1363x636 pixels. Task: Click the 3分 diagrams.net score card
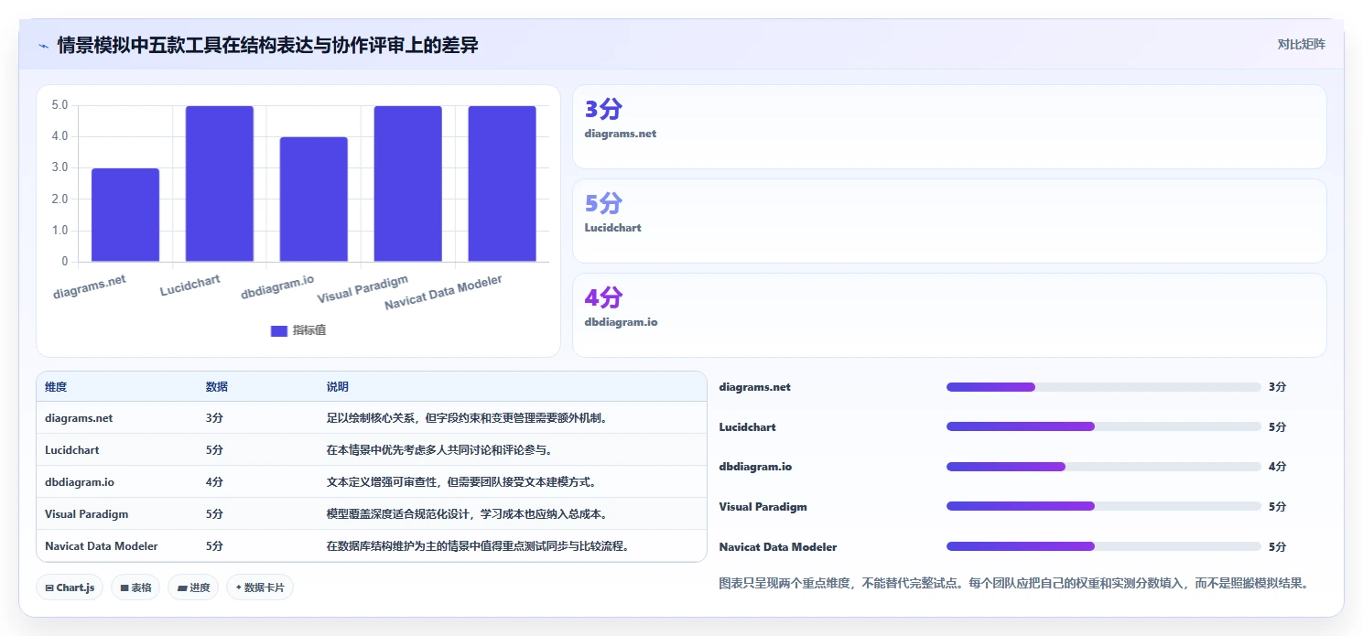[x=949, y=127]
